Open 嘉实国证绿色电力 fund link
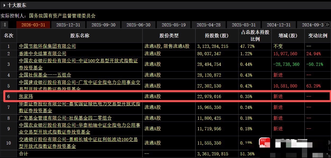 [x=79, y=107]
